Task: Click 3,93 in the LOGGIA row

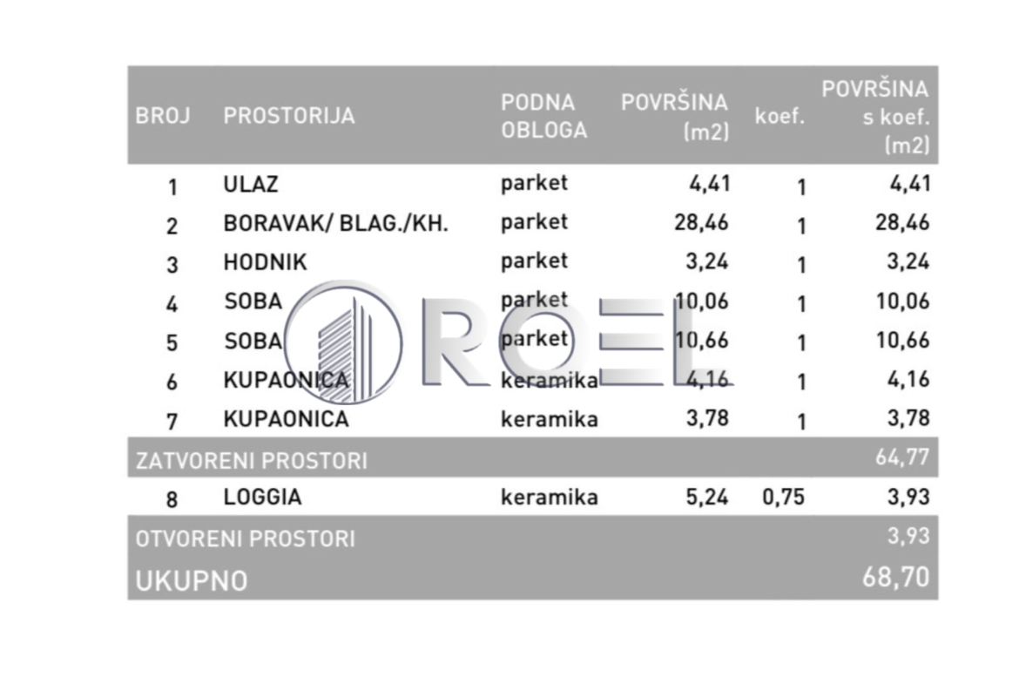Action: coord(908,497)
